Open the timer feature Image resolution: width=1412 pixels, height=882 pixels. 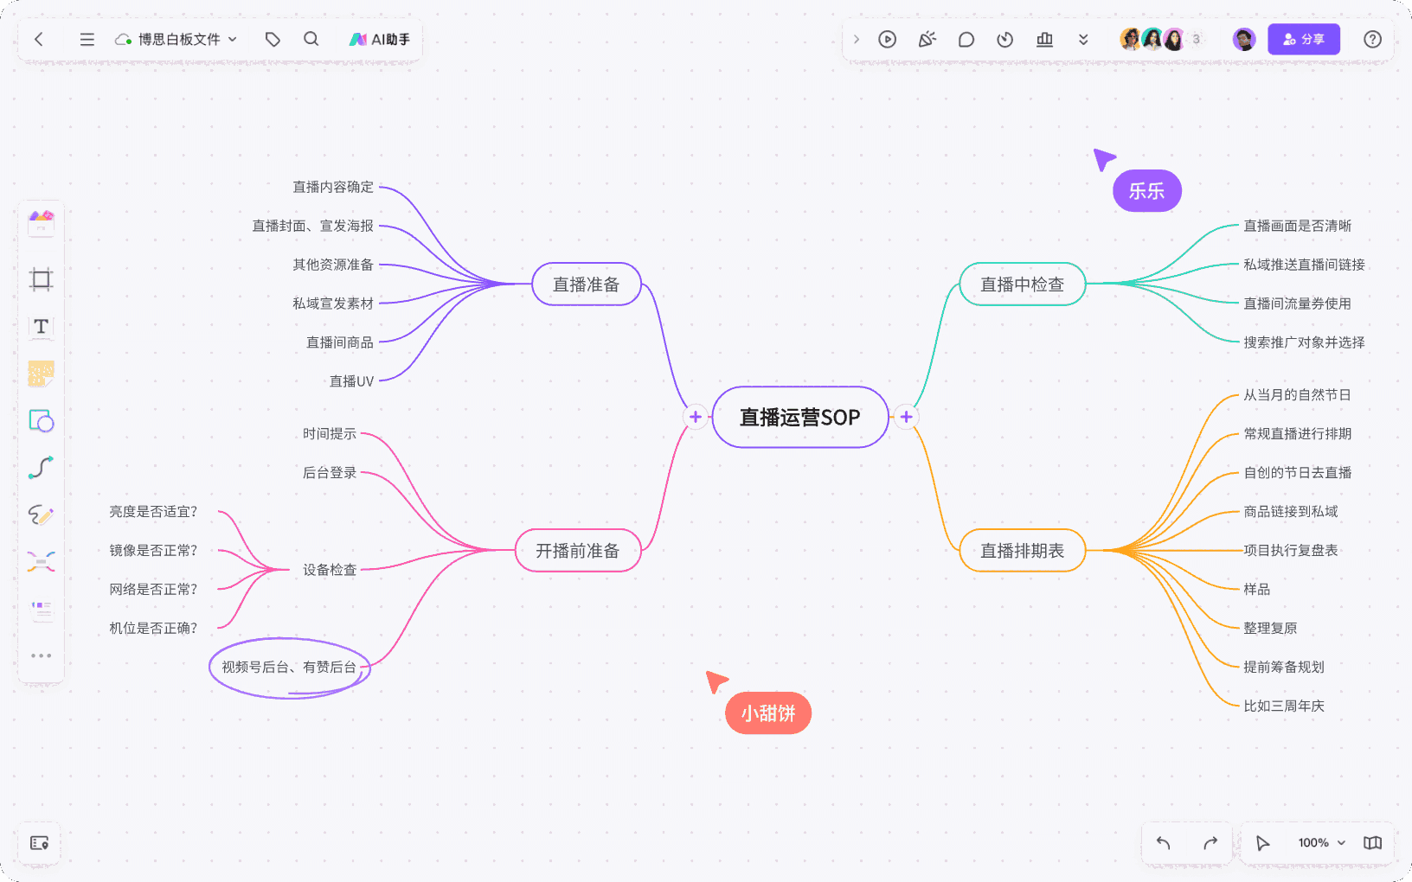pyautogui.click(x=1004, y=39)
